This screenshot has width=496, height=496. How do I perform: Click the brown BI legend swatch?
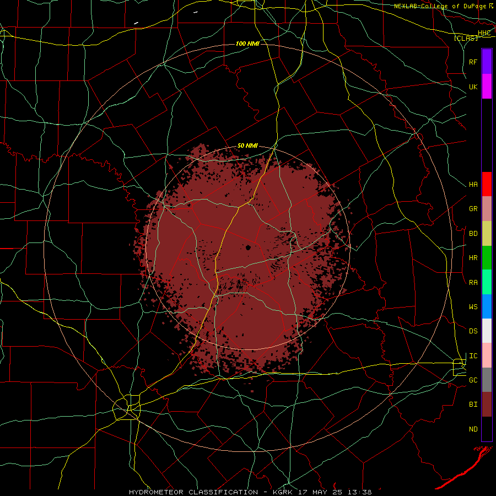click(487, 405)
